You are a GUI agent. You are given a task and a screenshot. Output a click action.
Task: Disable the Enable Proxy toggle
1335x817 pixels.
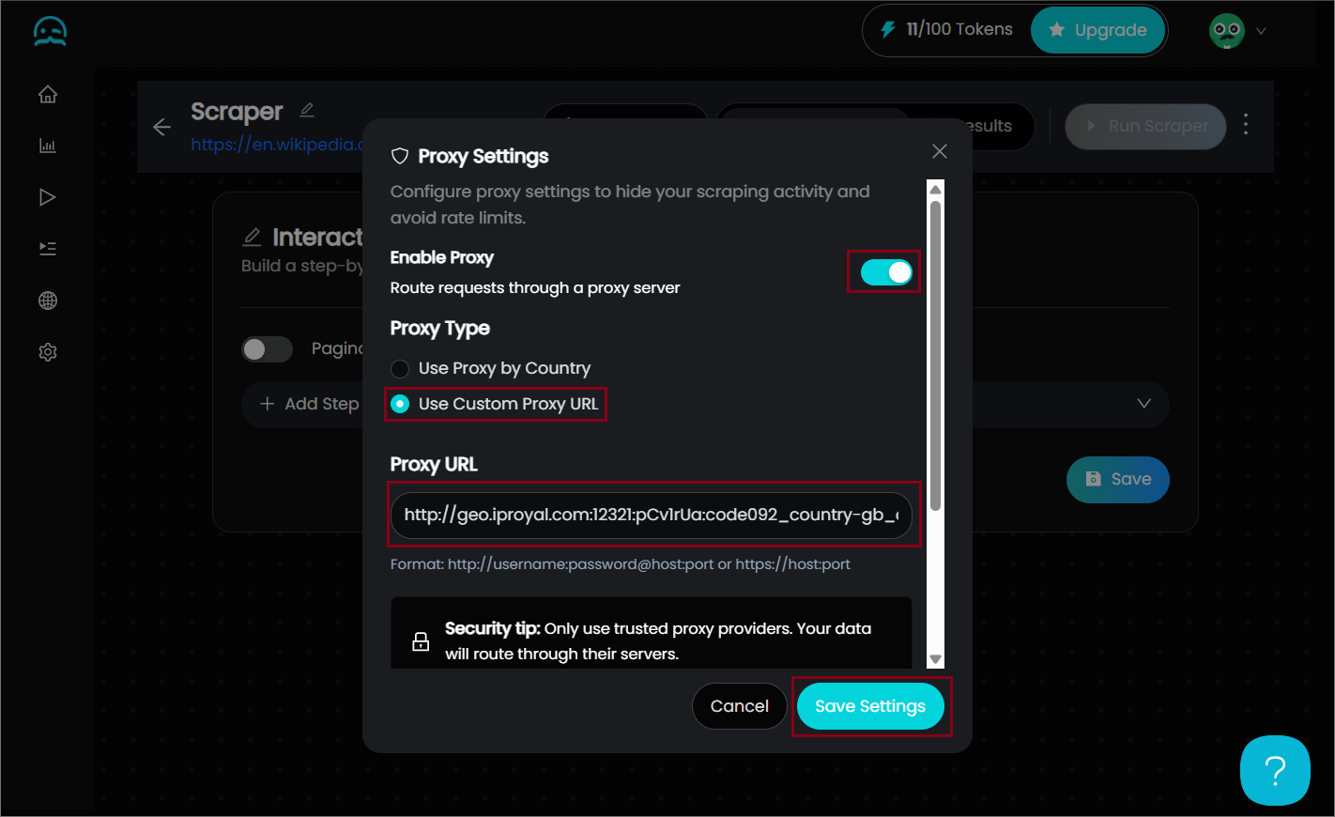(x=885, y=272)
